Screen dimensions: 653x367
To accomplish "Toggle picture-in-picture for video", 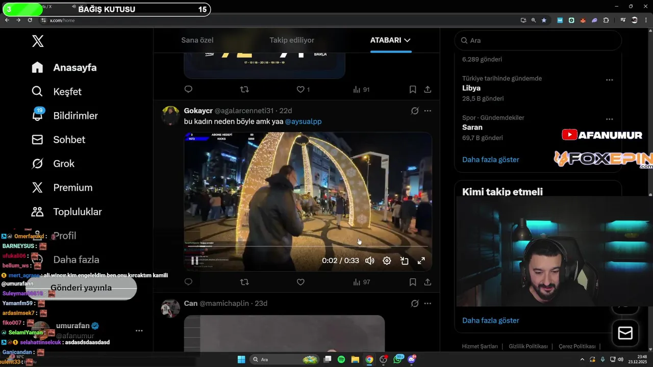I will [x=404, y=260].
